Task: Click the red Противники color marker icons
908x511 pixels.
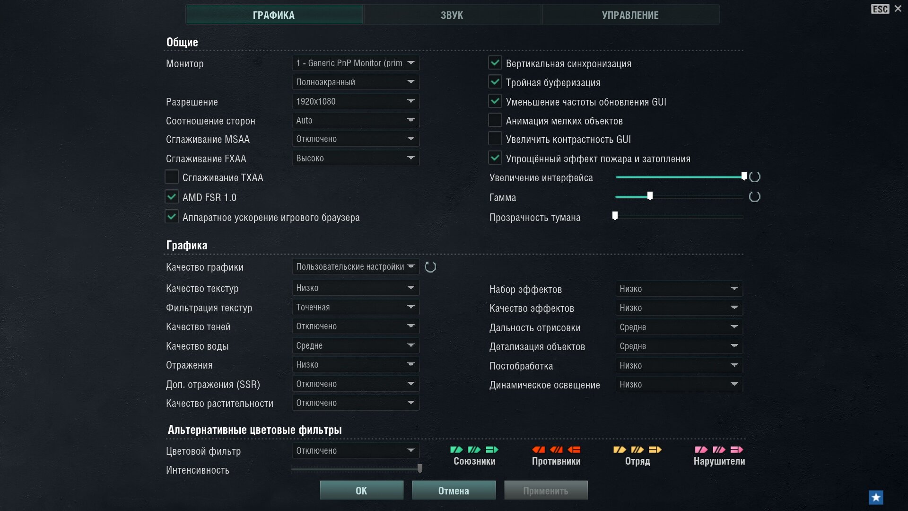Action: coord(556,449)
